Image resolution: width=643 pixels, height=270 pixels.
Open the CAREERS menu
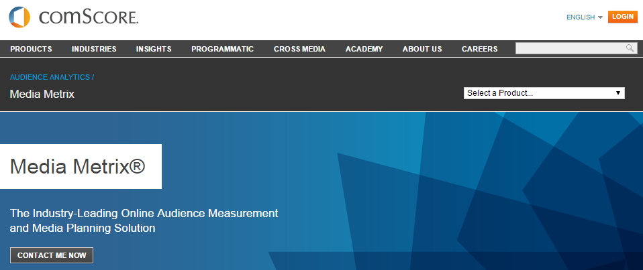click(480, 49)
